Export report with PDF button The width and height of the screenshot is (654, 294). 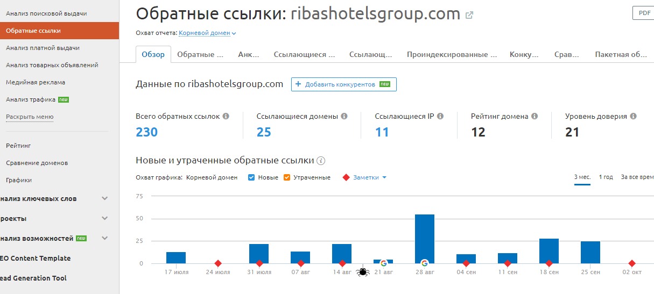pos(644,13)
